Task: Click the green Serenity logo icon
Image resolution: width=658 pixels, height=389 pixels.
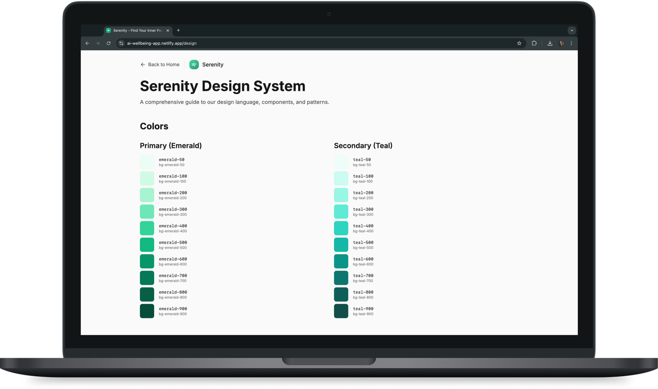Action: 194,65
